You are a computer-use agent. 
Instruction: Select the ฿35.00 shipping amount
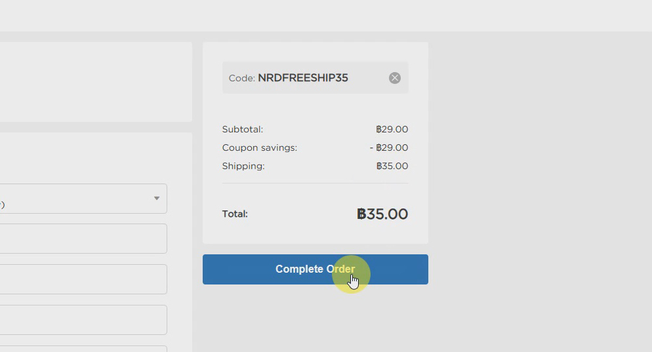point(392,166)
